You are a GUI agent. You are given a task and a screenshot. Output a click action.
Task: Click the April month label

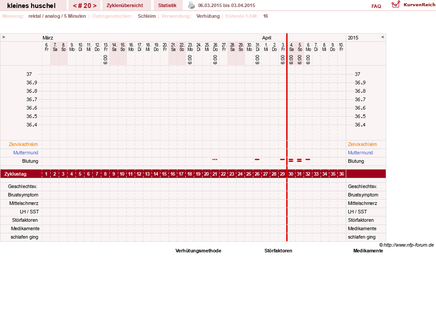(x=267, y=38)
